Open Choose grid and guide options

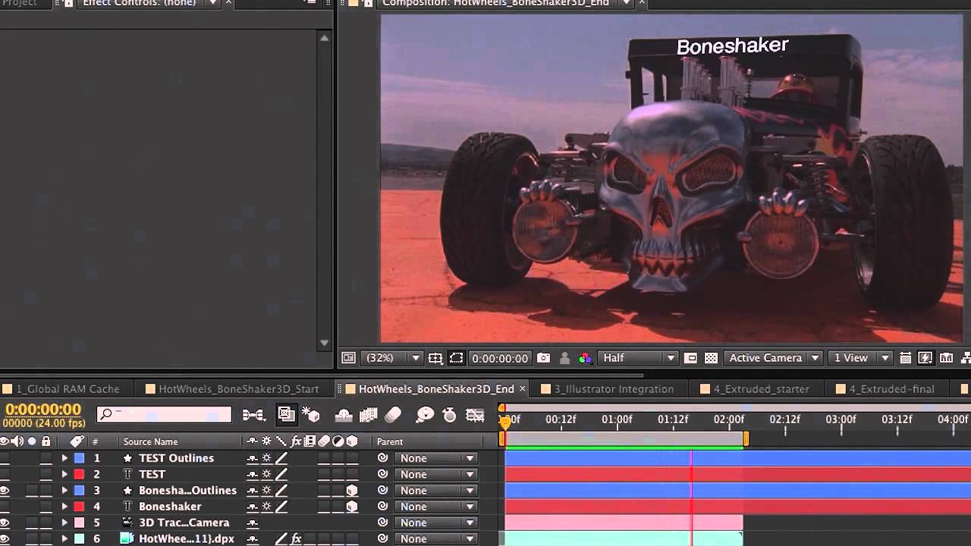[435, 358]
